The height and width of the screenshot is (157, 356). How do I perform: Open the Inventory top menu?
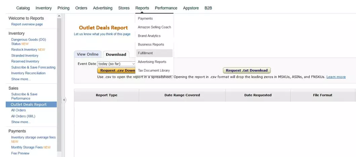point(44,8)
